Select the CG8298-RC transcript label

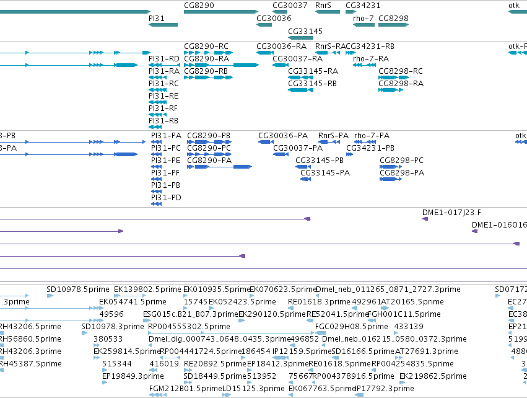401,71
